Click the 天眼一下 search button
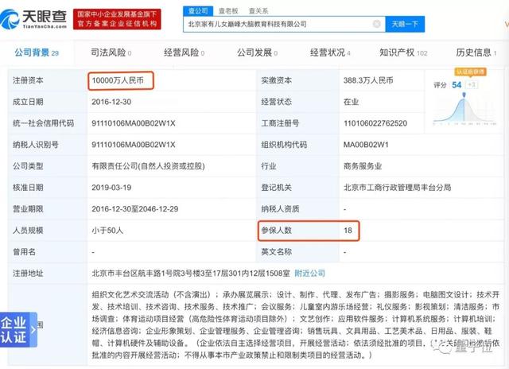The height and width of the screenshot is (369, 509). (x=405, y=24)
